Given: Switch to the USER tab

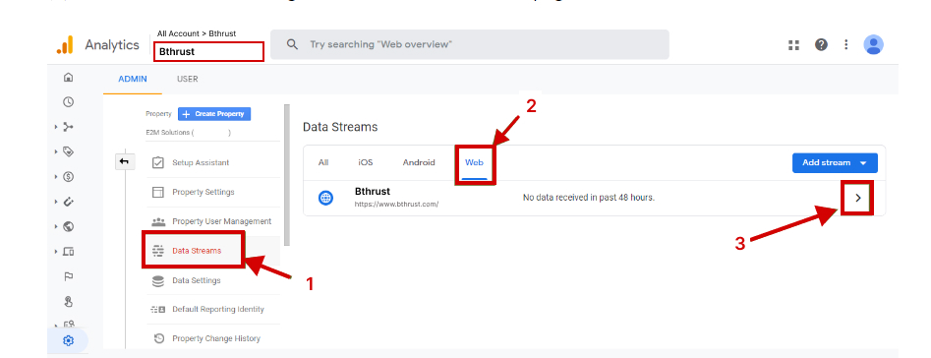Looking at the screenshot, I should pos(188,79).
